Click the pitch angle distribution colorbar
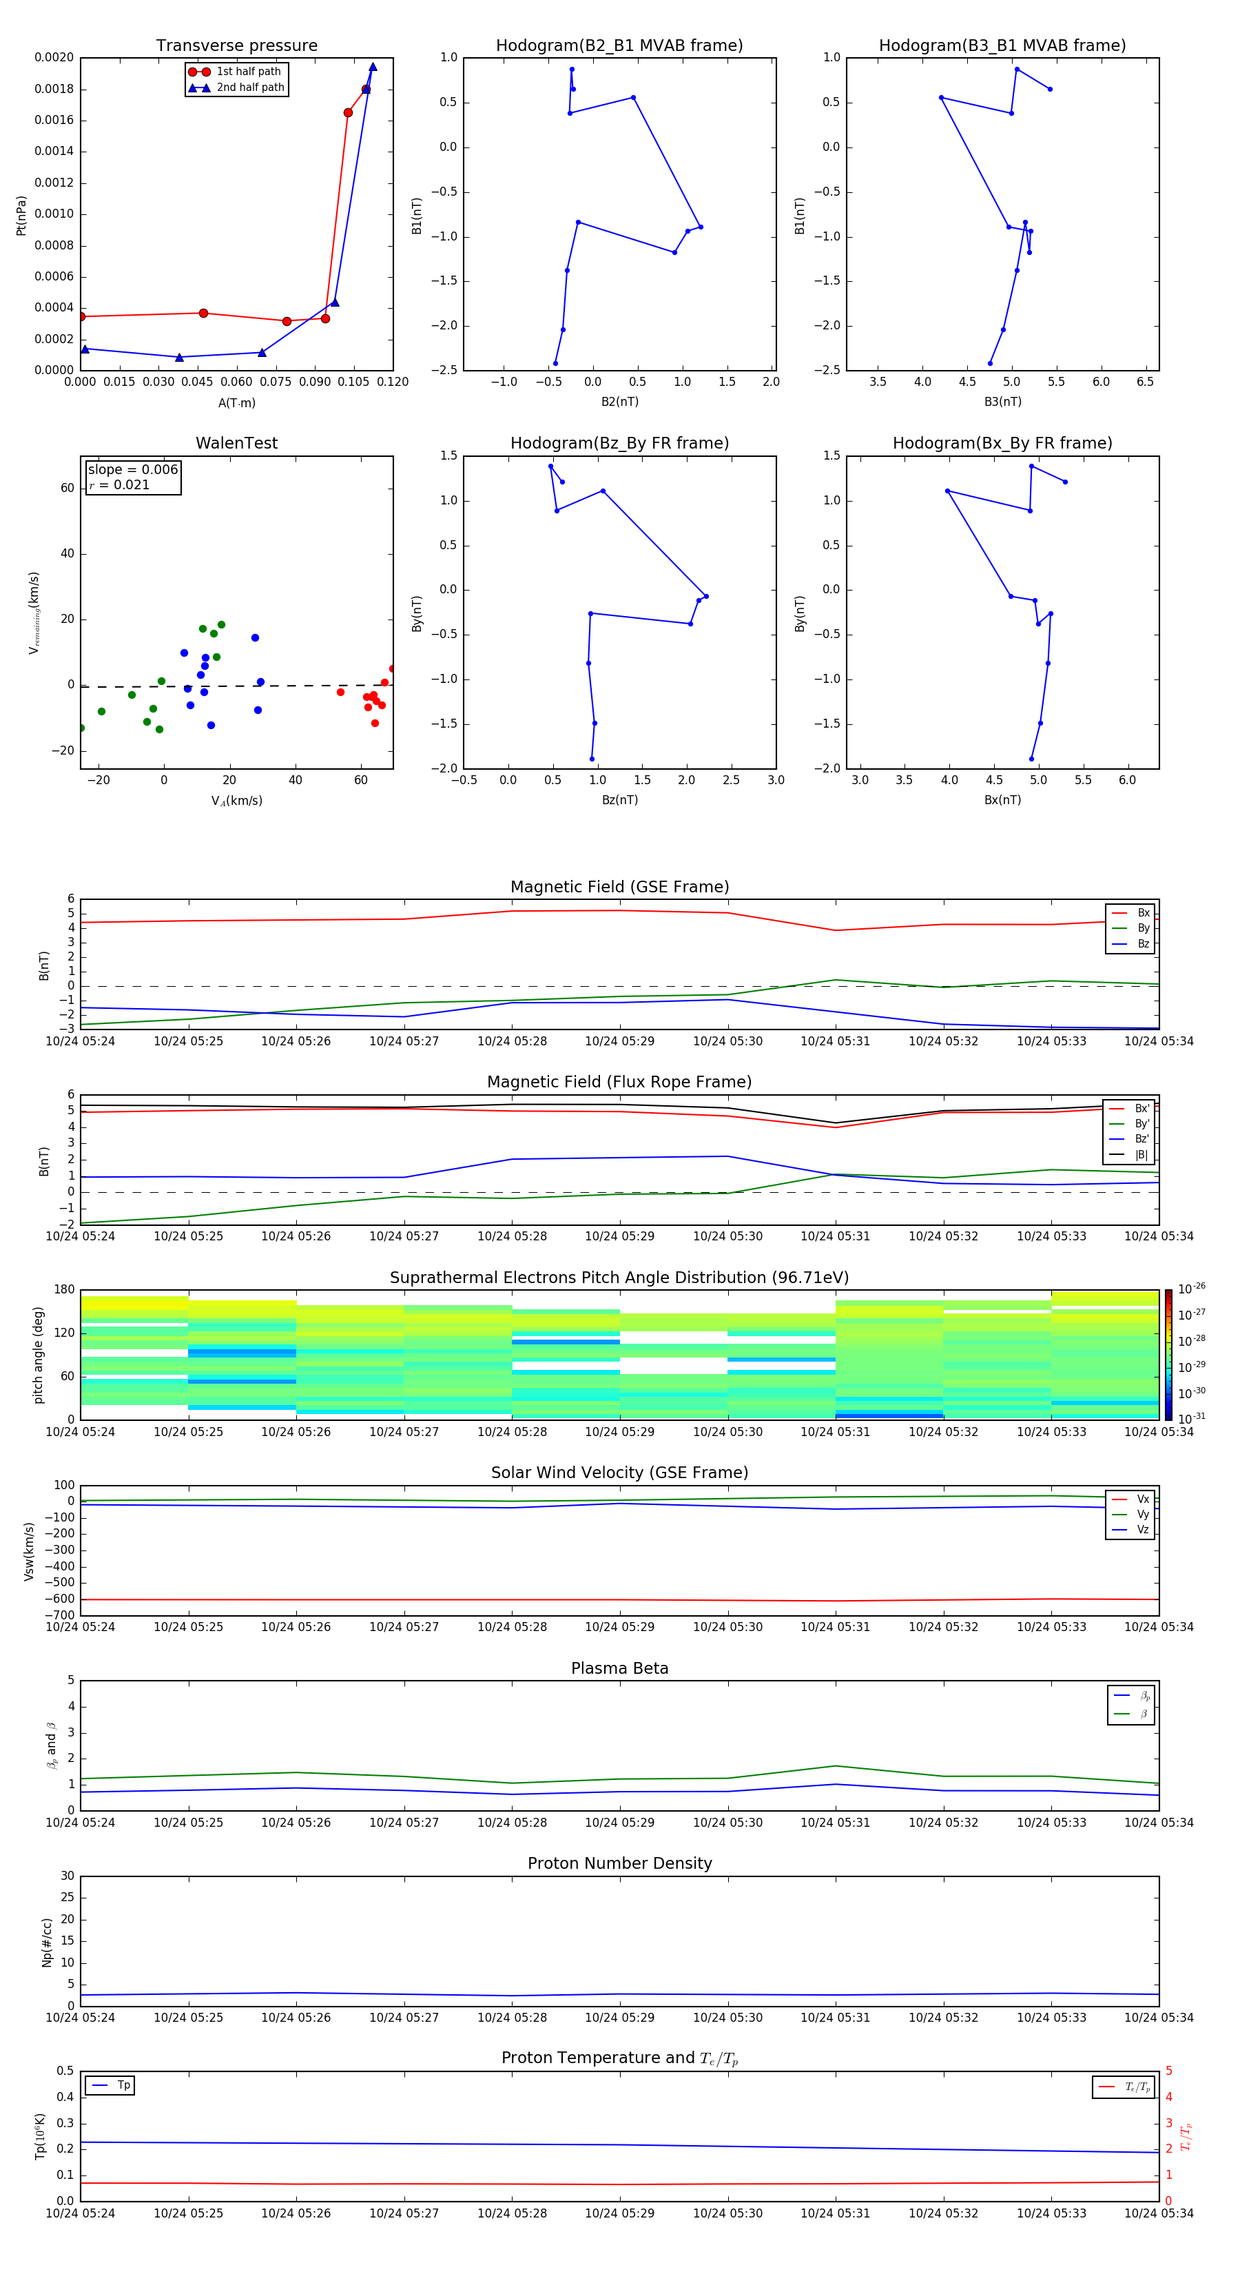 pos(1168,1355)
